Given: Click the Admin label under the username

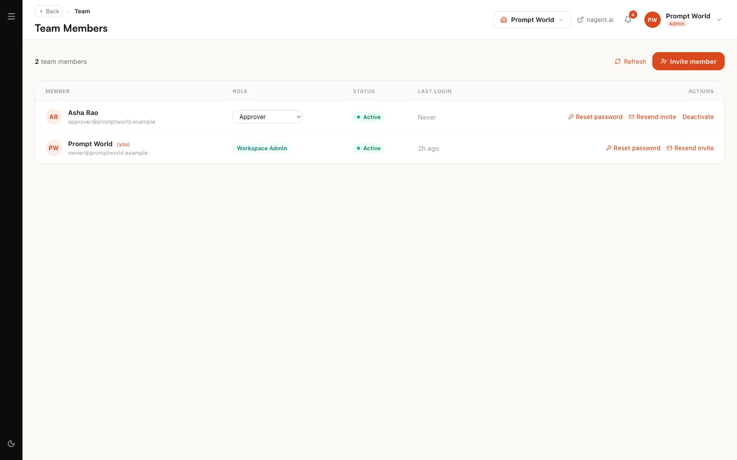Looking at the screenshot, I should tap(677, 24).
